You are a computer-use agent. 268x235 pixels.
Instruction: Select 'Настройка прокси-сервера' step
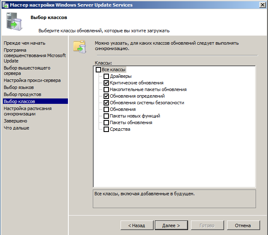[32, 80]
